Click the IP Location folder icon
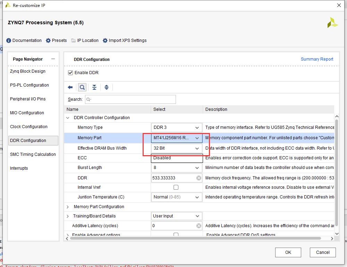Screen dimensions: 347x267 (x=74, y=41)
